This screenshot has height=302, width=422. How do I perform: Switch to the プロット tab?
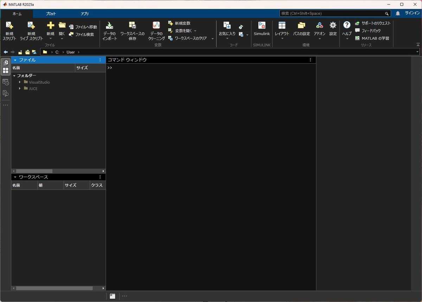51,14
